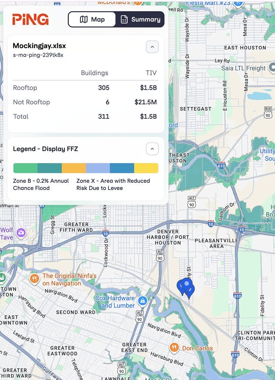Viewport: 275px width, 380px height.
Task: Select the Don Carlos restaurant marker
Action: [174, 348]
